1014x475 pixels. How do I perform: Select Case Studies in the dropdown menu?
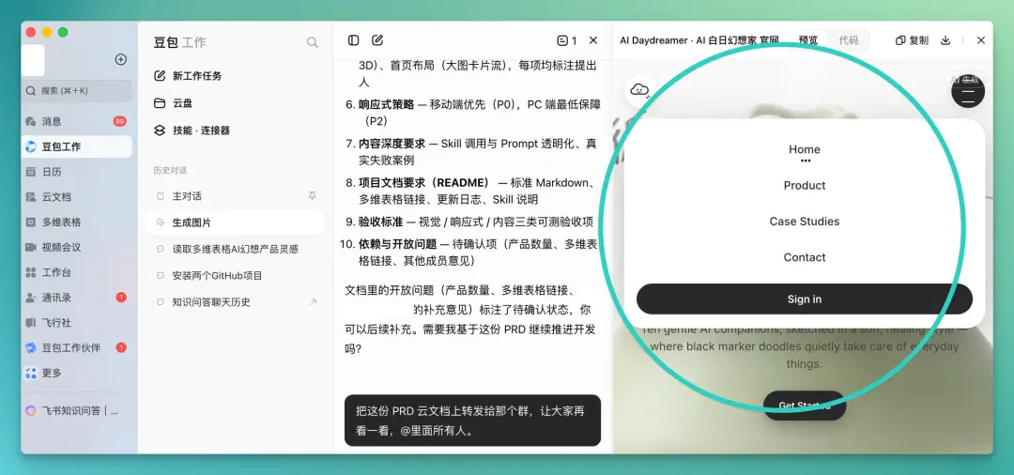click(805, 221)
